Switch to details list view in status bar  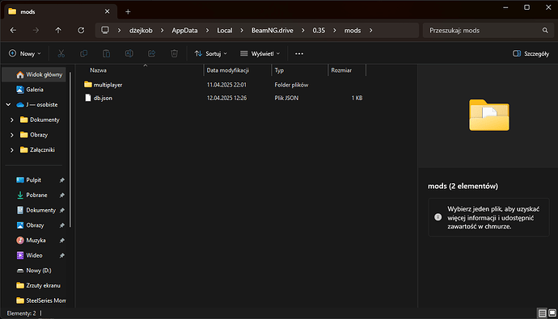(542, 313)
